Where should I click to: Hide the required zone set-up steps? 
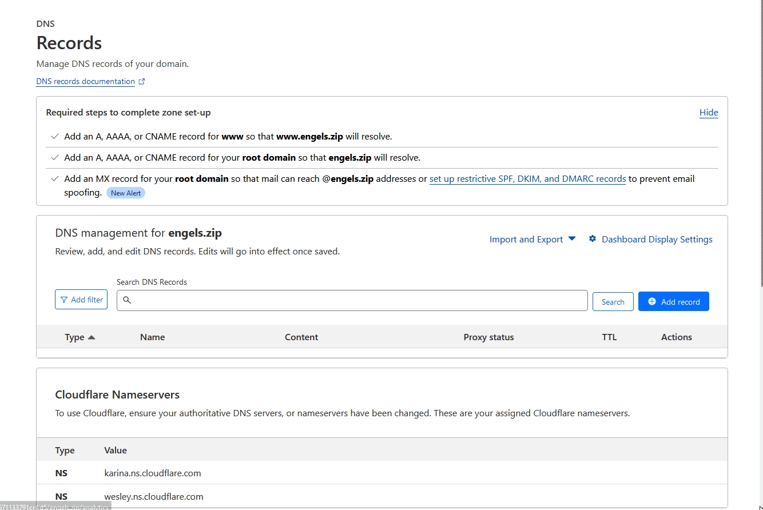709,113
